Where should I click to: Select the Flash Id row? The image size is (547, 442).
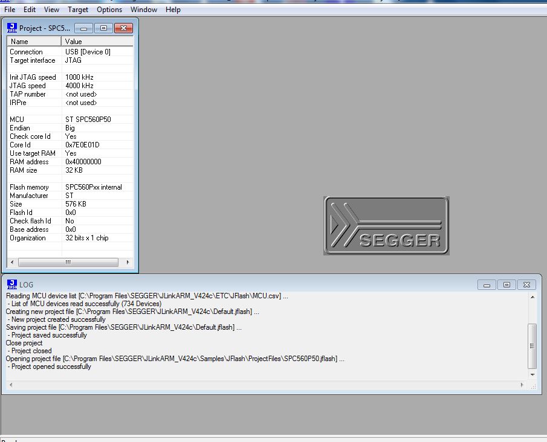(70, 213)
